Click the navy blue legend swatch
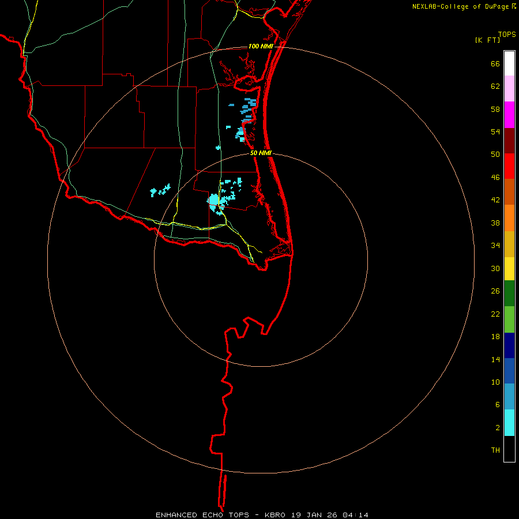The height and width of the screenshot is (519, 519). pos(509,345)
